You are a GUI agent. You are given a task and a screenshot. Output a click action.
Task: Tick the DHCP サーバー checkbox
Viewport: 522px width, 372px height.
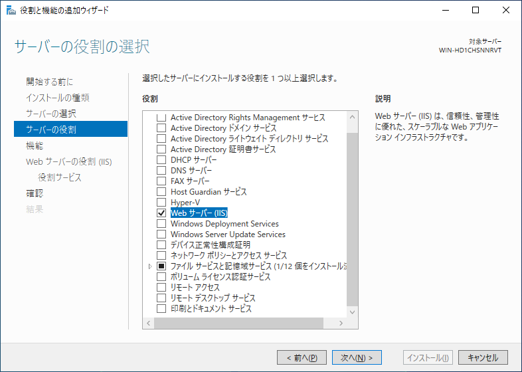point(161,160)
